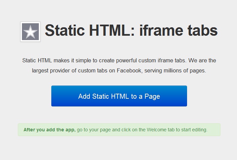Viewport: 237px width, 160px height.
Task: Click the word 'tabs' in the title
Action: click(x=203, y=30)
